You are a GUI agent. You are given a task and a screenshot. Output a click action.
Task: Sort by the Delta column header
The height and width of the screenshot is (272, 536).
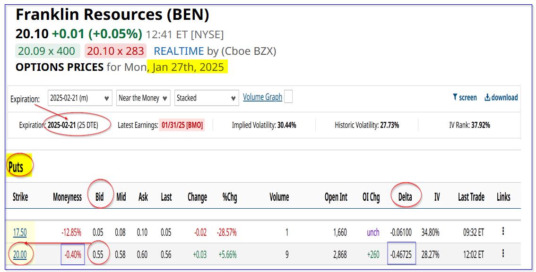point(405,197)
